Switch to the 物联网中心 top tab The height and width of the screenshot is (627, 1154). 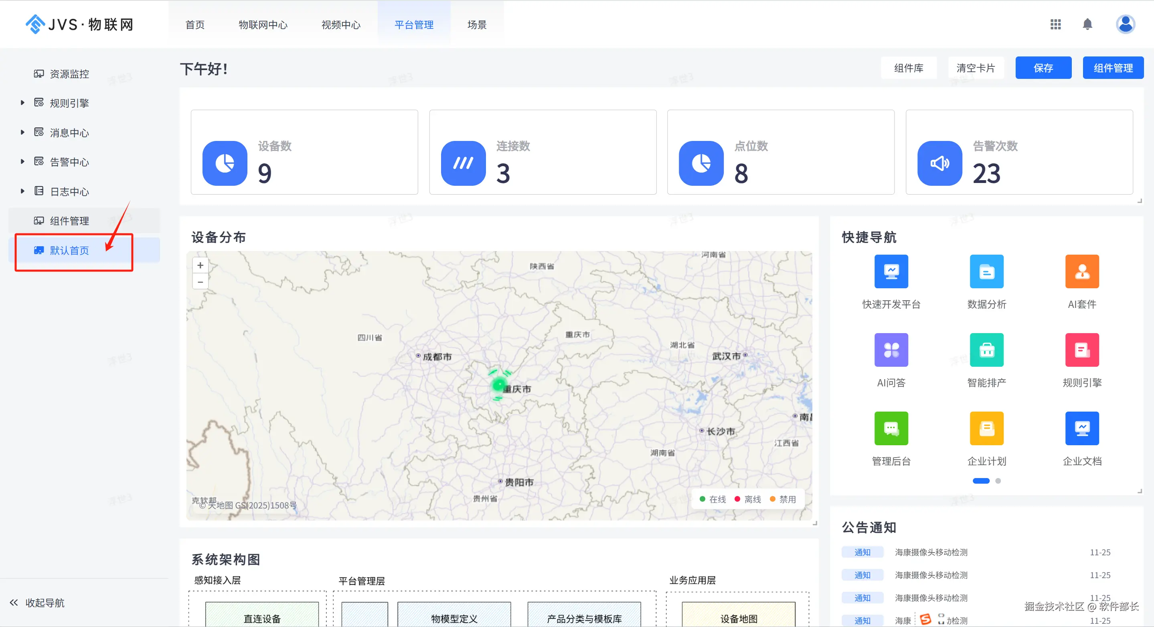[x=263, y=24]
